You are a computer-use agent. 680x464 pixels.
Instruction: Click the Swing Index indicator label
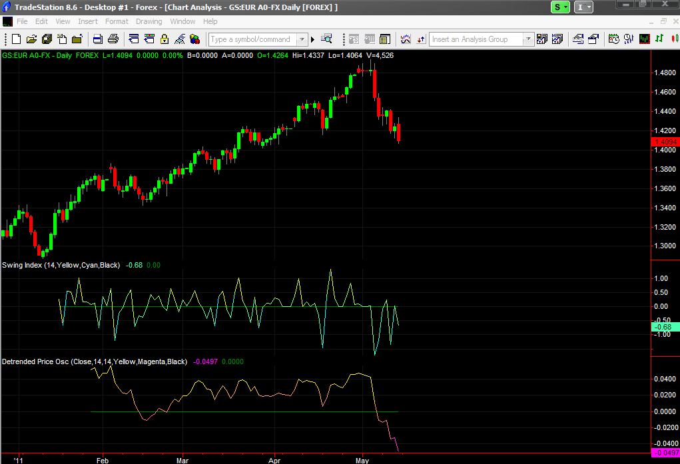pos(61,265)
